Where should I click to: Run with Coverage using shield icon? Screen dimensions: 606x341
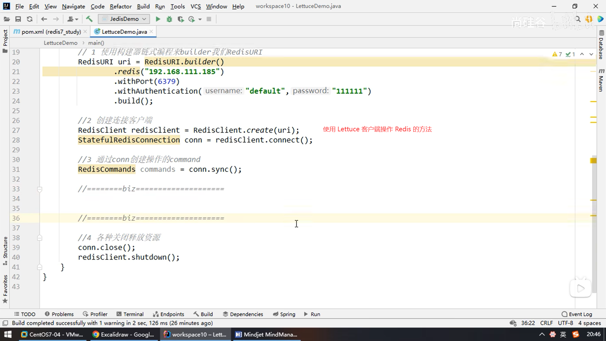coord(181,19)
